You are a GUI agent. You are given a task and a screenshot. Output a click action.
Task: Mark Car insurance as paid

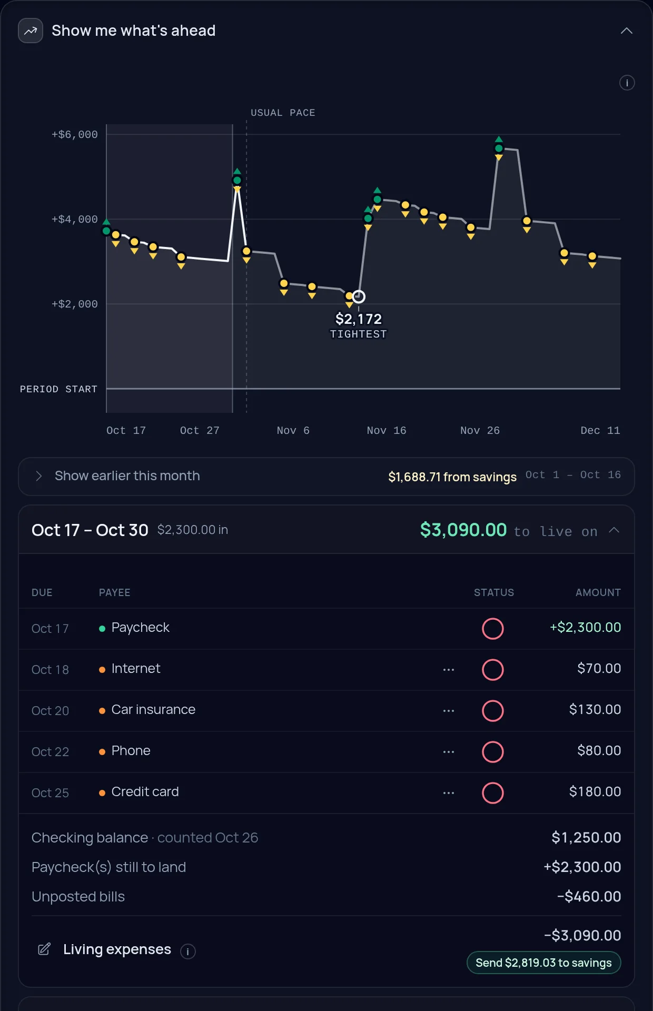click(x=492, y=710)
